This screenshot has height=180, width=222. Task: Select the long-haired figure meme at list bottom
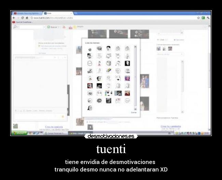90,108
